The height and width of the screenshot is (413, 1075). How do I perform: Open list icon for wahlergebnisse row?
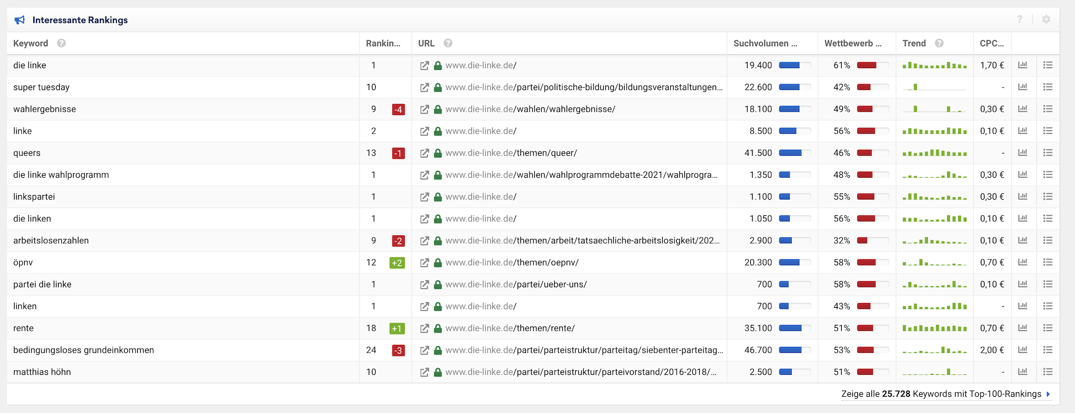1048,109
